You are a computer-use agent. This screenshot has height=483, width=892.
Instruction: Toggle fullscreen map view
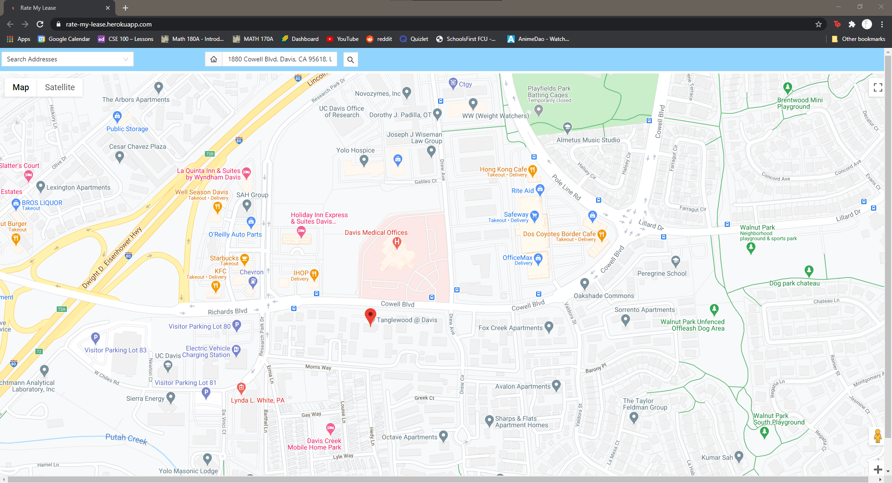coord(878,87)
